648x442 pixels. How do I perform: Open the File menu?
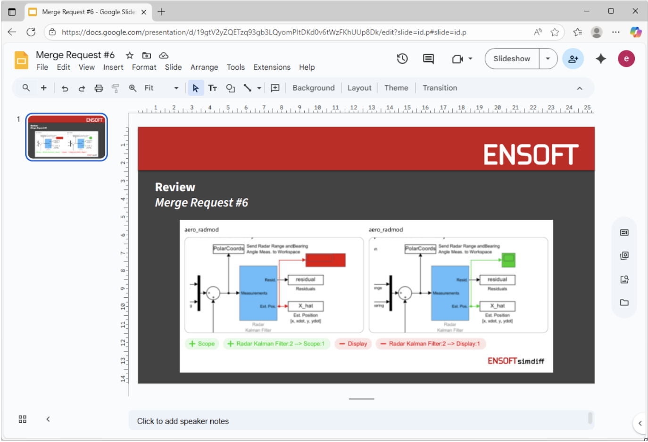coord(42,67)
